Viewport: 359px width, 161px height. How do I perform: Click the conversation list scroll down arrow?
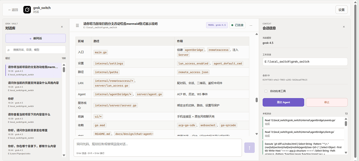(x=64, y=155)
